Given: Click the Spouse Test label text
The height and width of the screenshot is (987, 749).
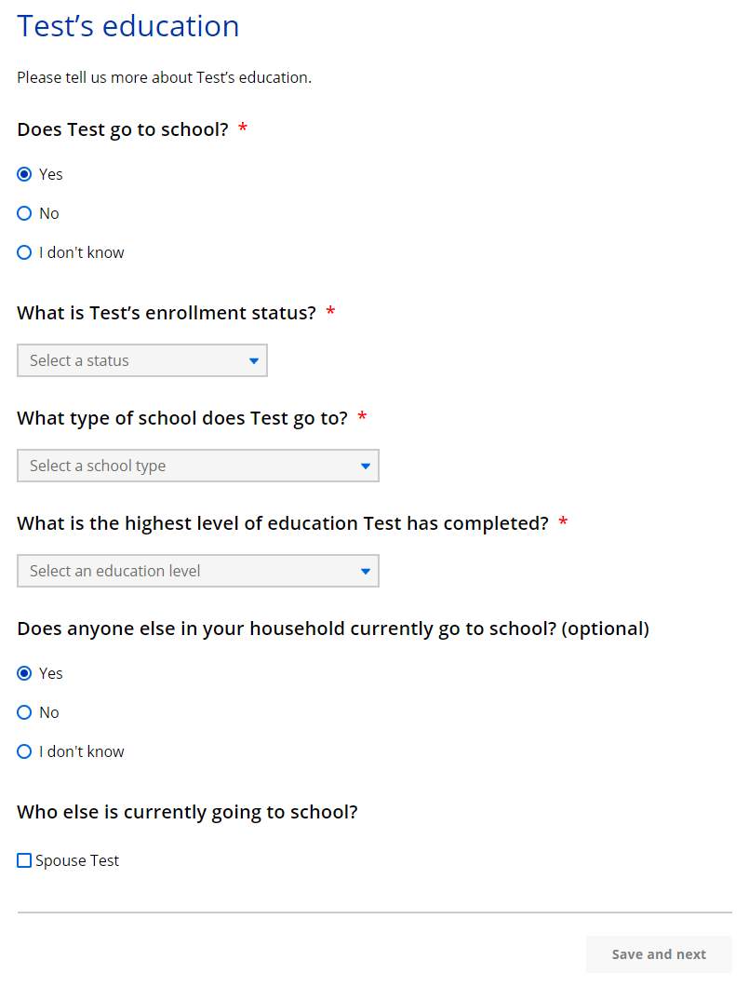Looking at the screenshot, I should click(77, 860).
